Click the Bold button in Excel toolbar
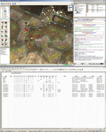The image size is (106, 132). 54,70
